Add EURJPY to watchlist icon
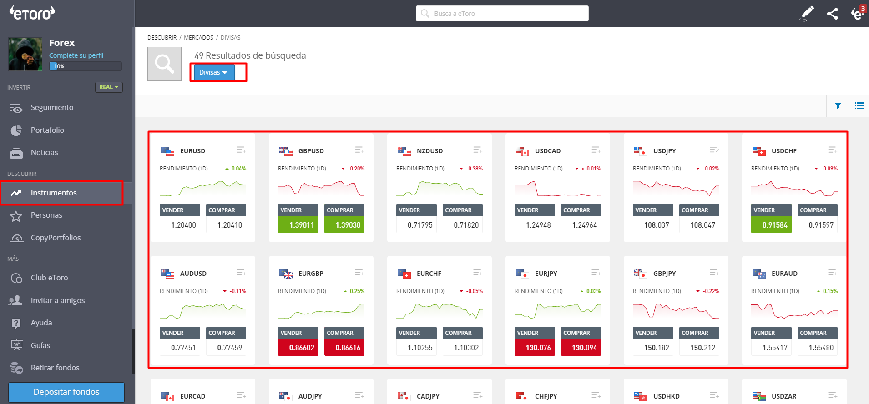 click(596, 273)
